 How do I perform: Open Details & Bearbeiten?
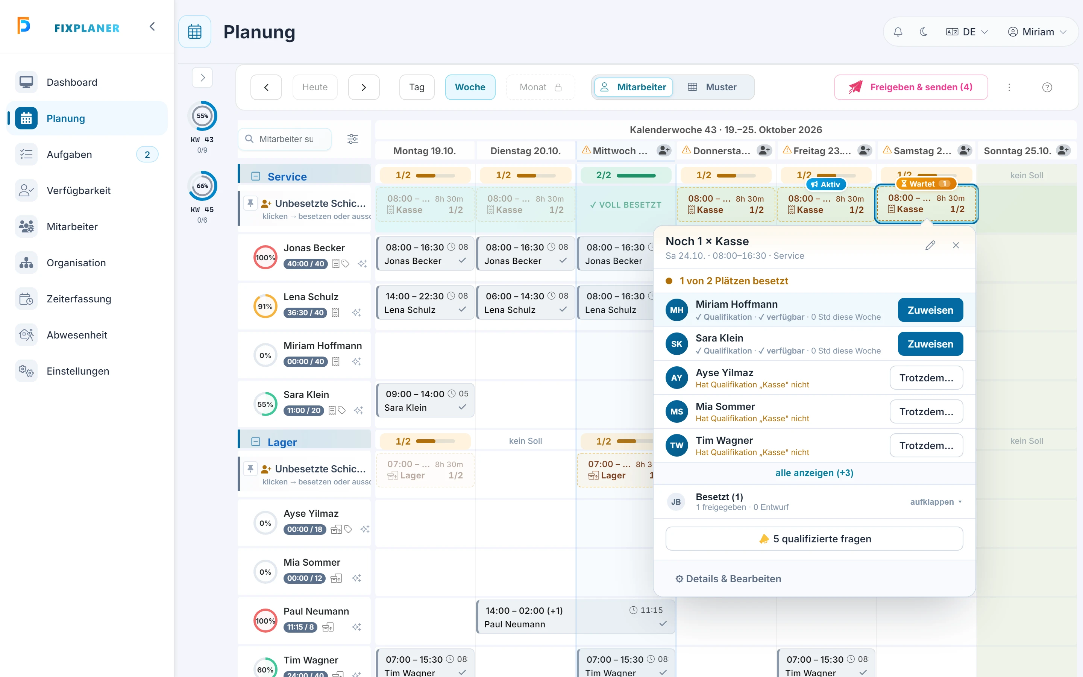tap(728, 578)
